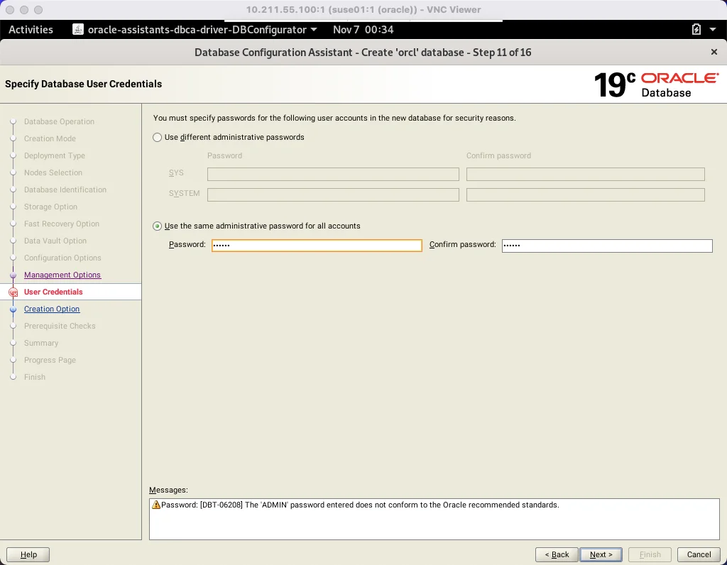Viewport: 727px width, 565px height.
Task: Close the Database Configuration Assistant window
Action: 714,52
